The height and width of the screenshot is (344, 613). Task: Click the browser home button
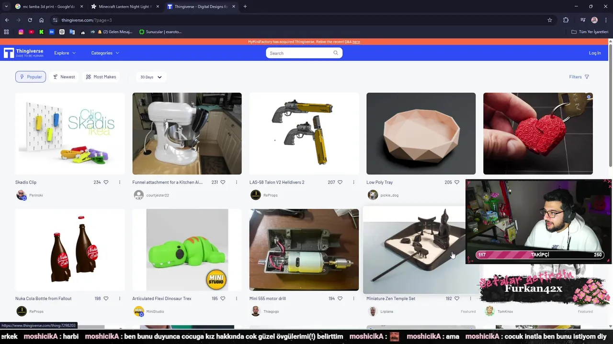[x=41, y=20]
